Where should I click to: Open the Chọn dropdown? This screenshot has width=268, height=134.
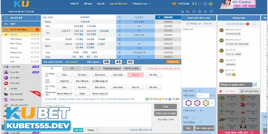click(x=93, y=130)
